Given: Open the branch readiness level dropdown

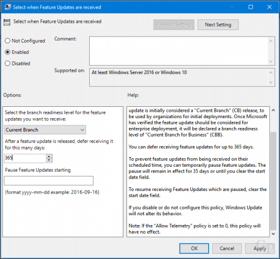Looking at the screenshot, I should coord(45,130).
